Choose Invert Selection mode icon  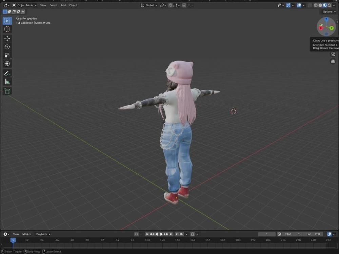18,12
